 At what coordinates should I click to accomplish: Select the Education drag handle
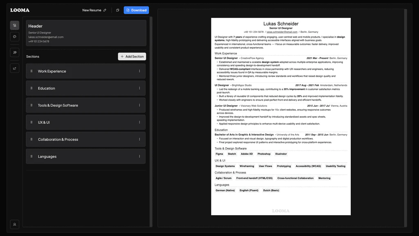32,88
